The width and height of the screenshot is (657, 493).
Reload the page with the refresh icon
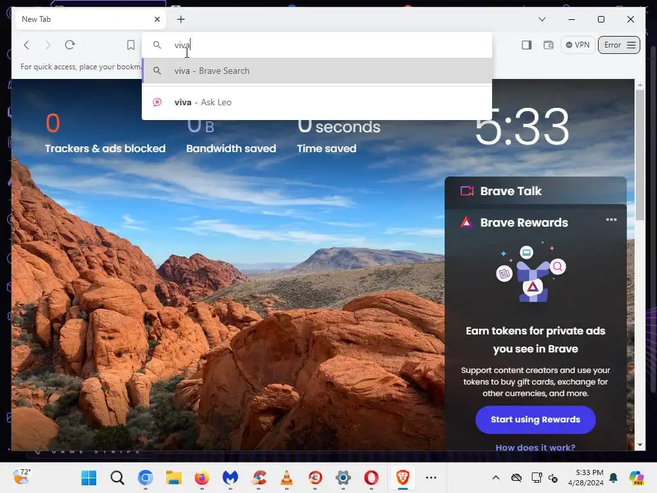(70, 45)
